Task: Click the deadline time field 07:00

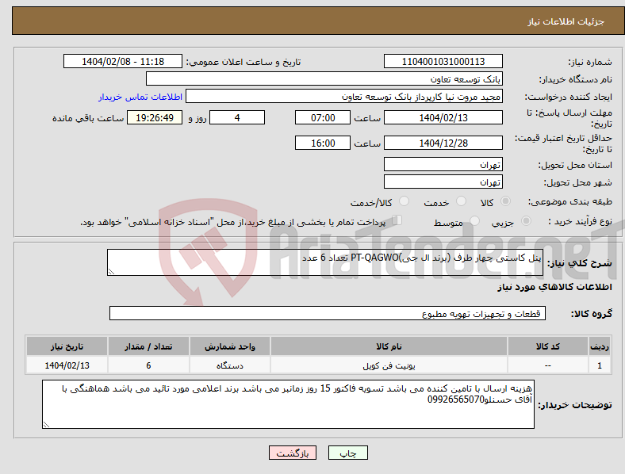Action: pos(323,117)
